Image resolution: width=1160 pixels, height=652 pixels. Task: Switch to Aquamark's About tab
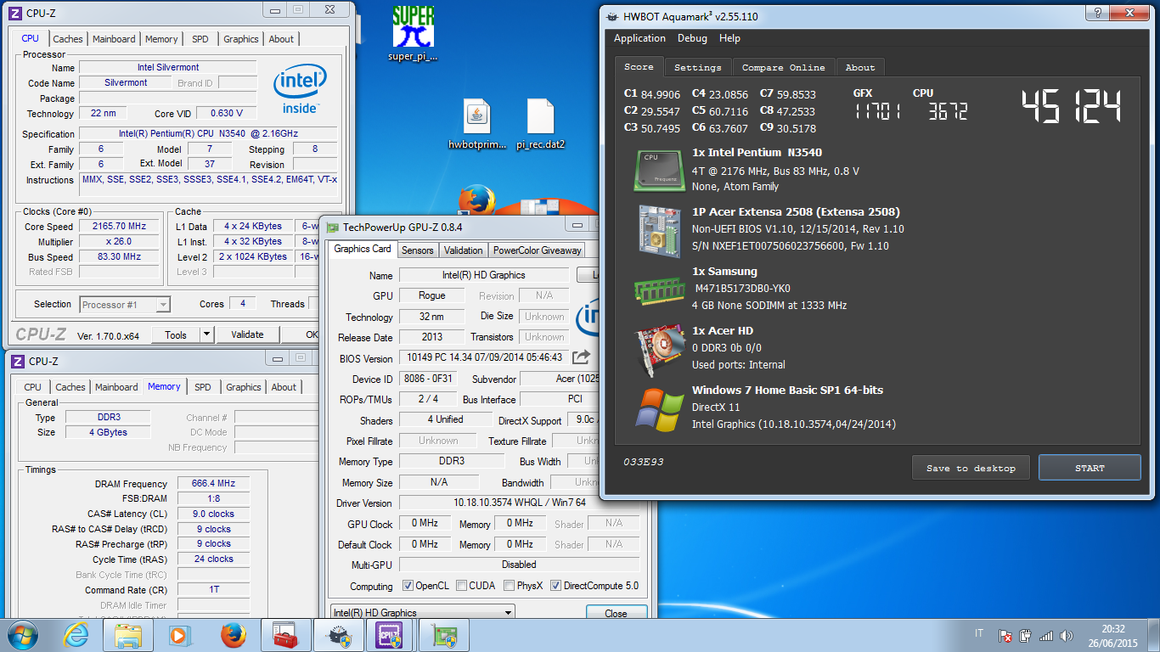tap(860, 68)
